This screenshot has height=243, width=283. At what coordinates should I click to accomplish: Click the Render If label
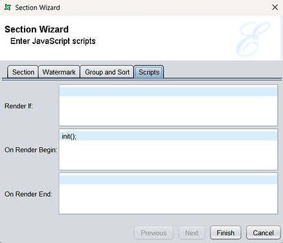pos(19,106)
